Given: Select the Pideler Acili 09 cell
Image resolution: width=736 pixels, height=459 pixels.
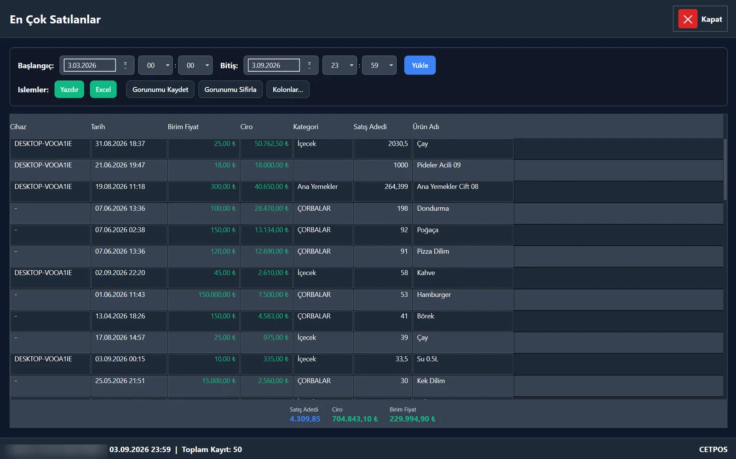Looking at the screenshot, I should click(x=463, y=170).
